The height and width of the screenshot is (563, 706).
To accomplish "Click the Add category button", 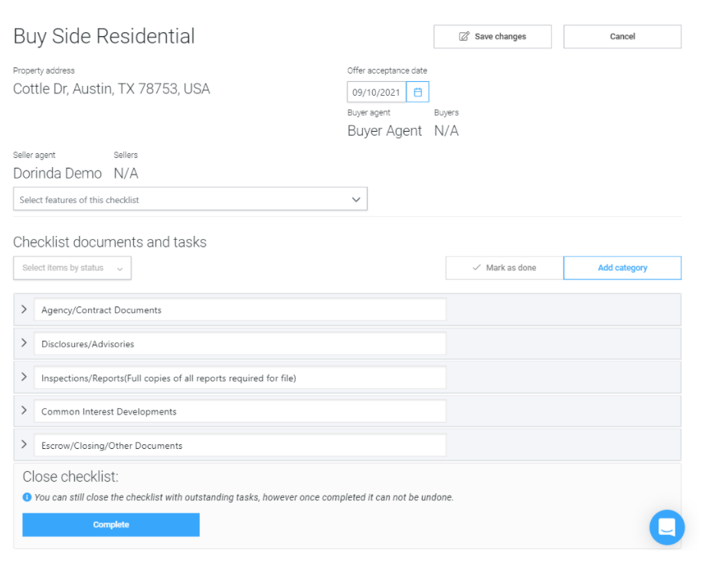I will 622,268.
